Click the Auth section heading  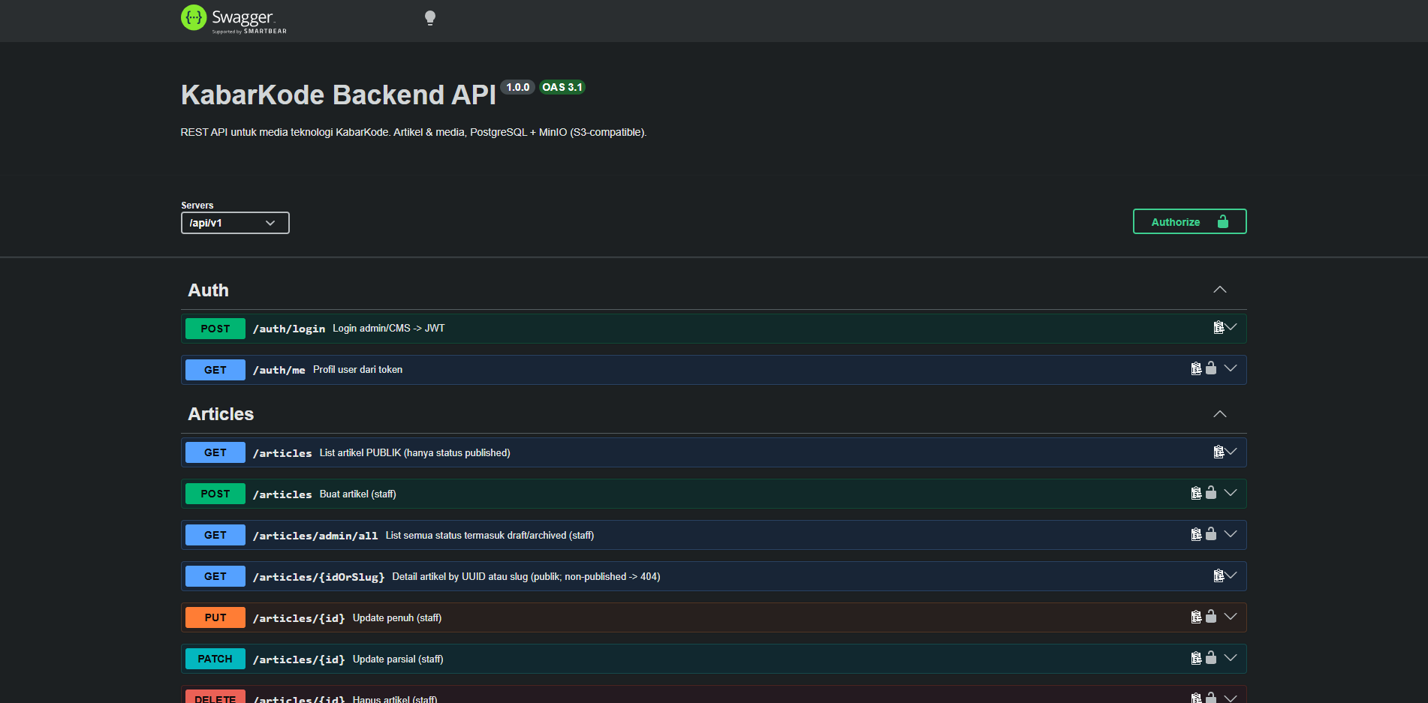[209, 290]
